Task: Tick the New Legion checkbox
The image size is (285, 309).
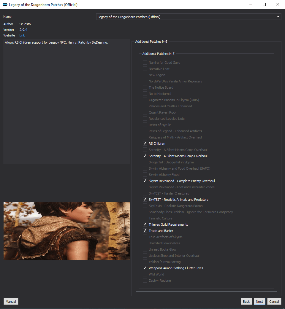Action: [145, 75]
